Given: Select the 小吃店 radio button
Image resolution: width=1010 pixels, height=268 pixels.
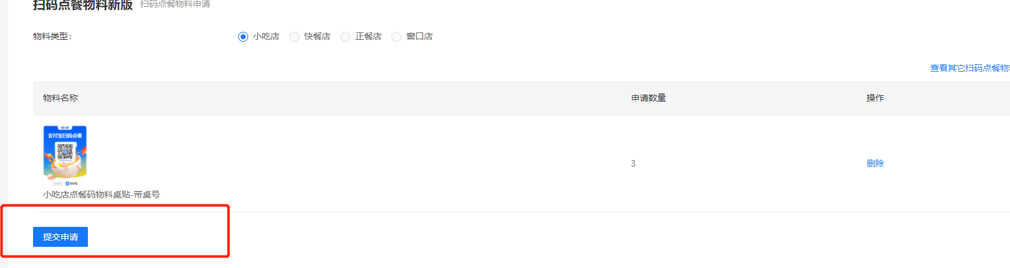Looking at the screenshot, I should coord(243,37).
